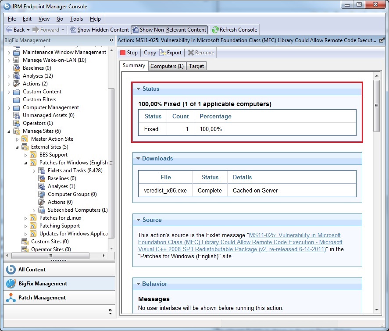Collapse the navigation panel with double chevron
389x331 pixels.
111,40
